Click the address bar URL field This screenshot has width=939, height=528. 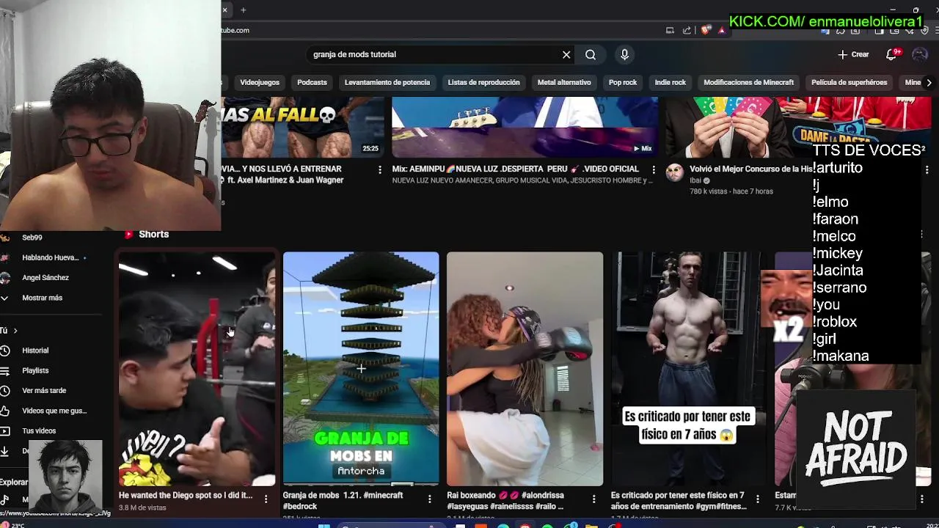[x=440, y=30]
